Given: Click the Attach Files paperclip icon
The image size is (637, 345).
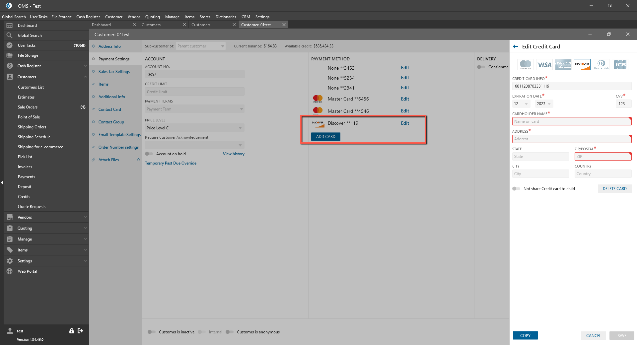Looking at the screenshot, I should point(94,160).
